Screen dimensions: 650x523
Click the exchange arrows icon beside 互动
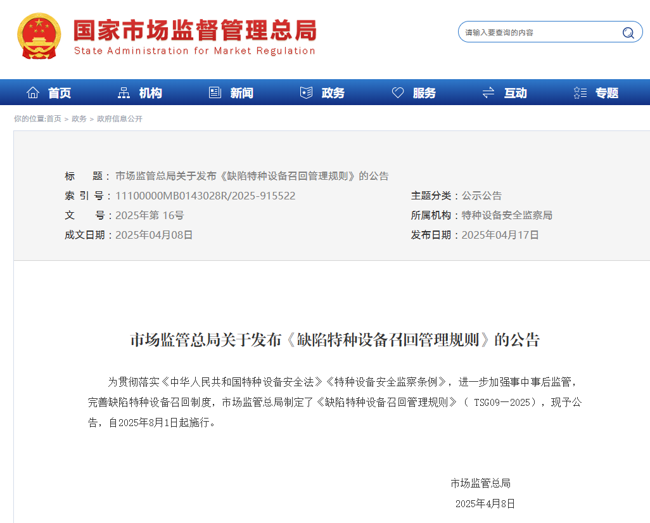click(488, 92)
